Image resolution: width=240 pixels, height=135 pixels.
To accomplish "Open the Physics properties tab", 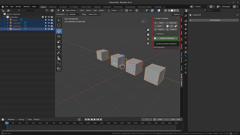I will pos(186,60).
